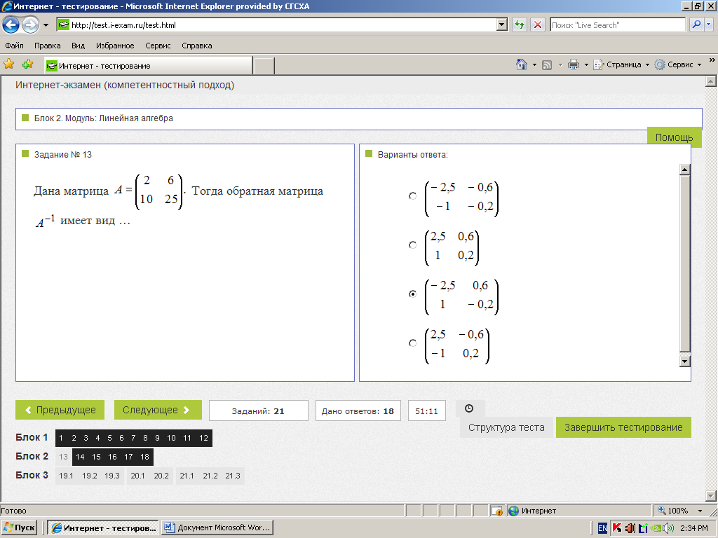Open the recent pages dropdown beside Forward
718x538 pixels.
[x=46, y=25]
